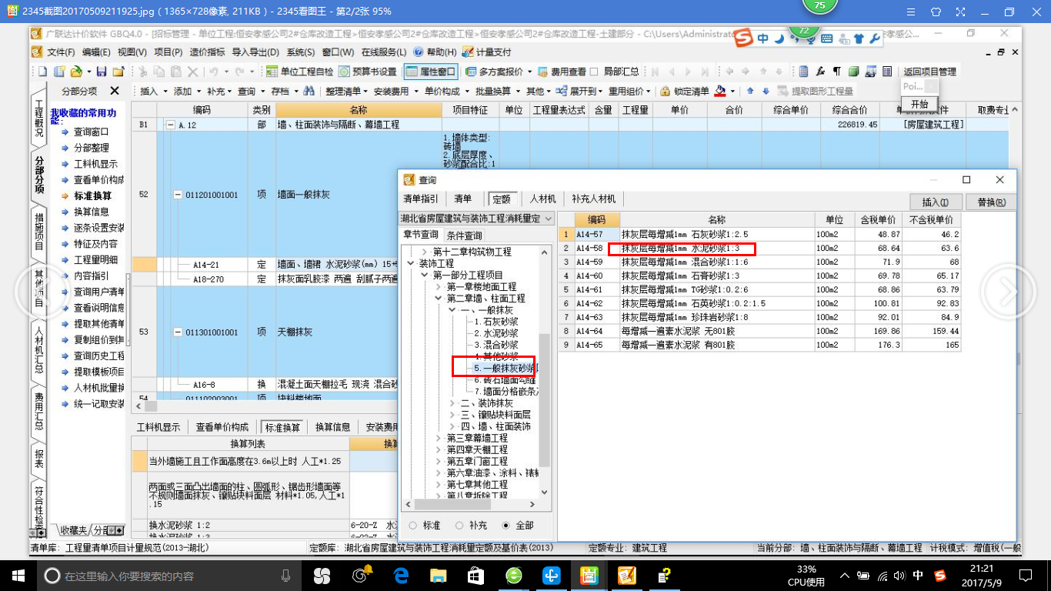Expand 第三章幕墙工程 tree node
This screenshot has width=1051, height=591.
click(438, 438)
